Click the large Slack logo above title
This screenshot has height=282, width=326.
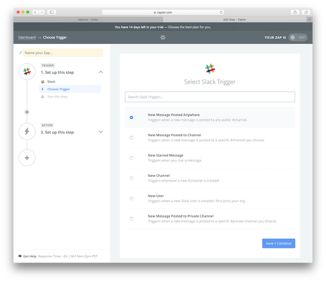[x=210, y=69]
